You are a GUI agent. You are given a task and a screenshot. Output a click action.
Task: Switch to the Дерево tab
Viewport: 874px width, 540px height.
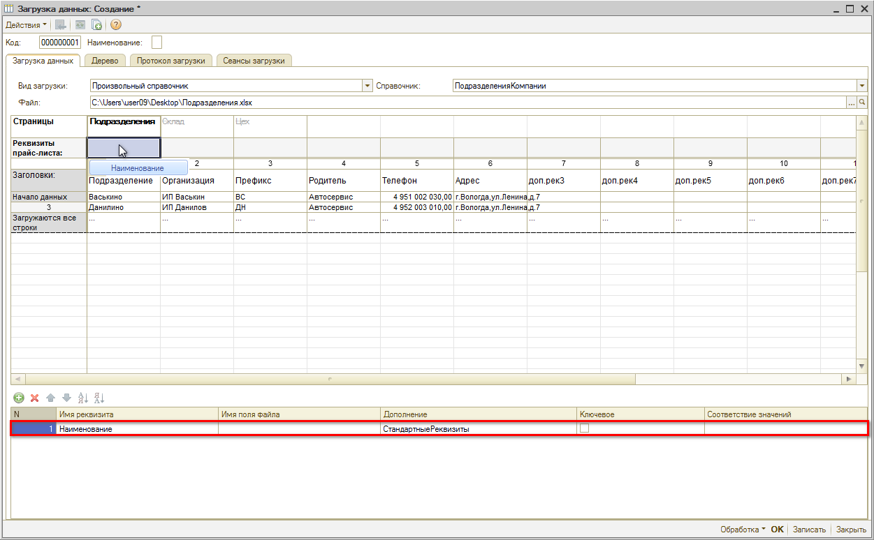coord(105,61)
